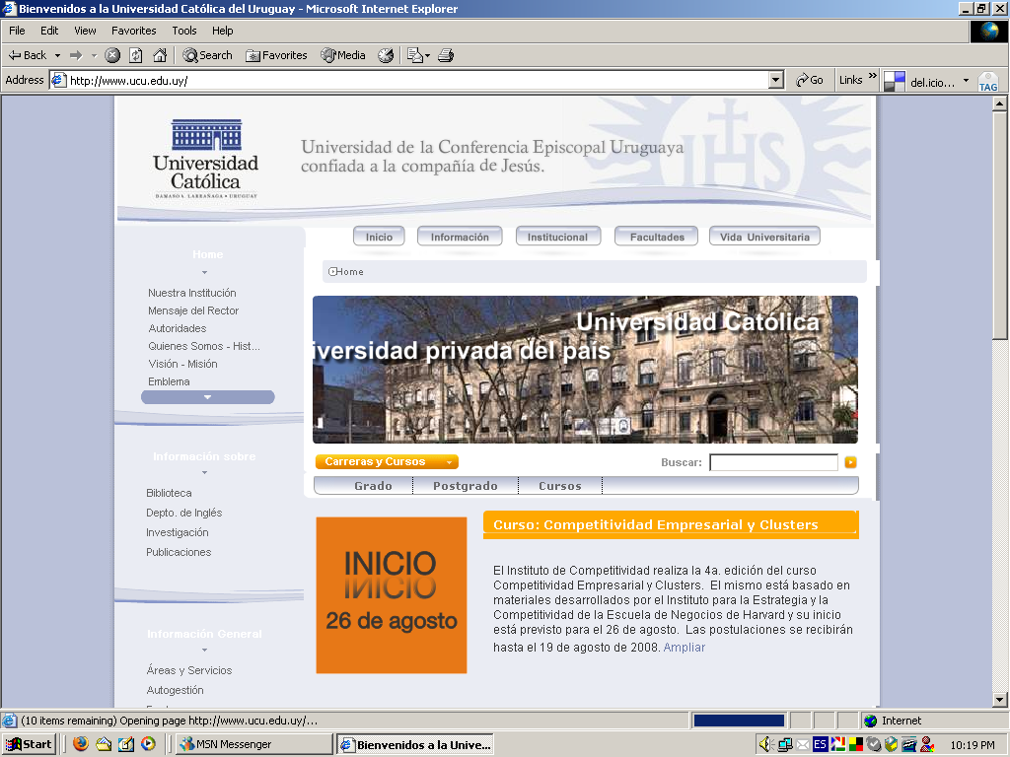Open the File menu
This screenshot has width=1010, height=757.
point(17,31)
